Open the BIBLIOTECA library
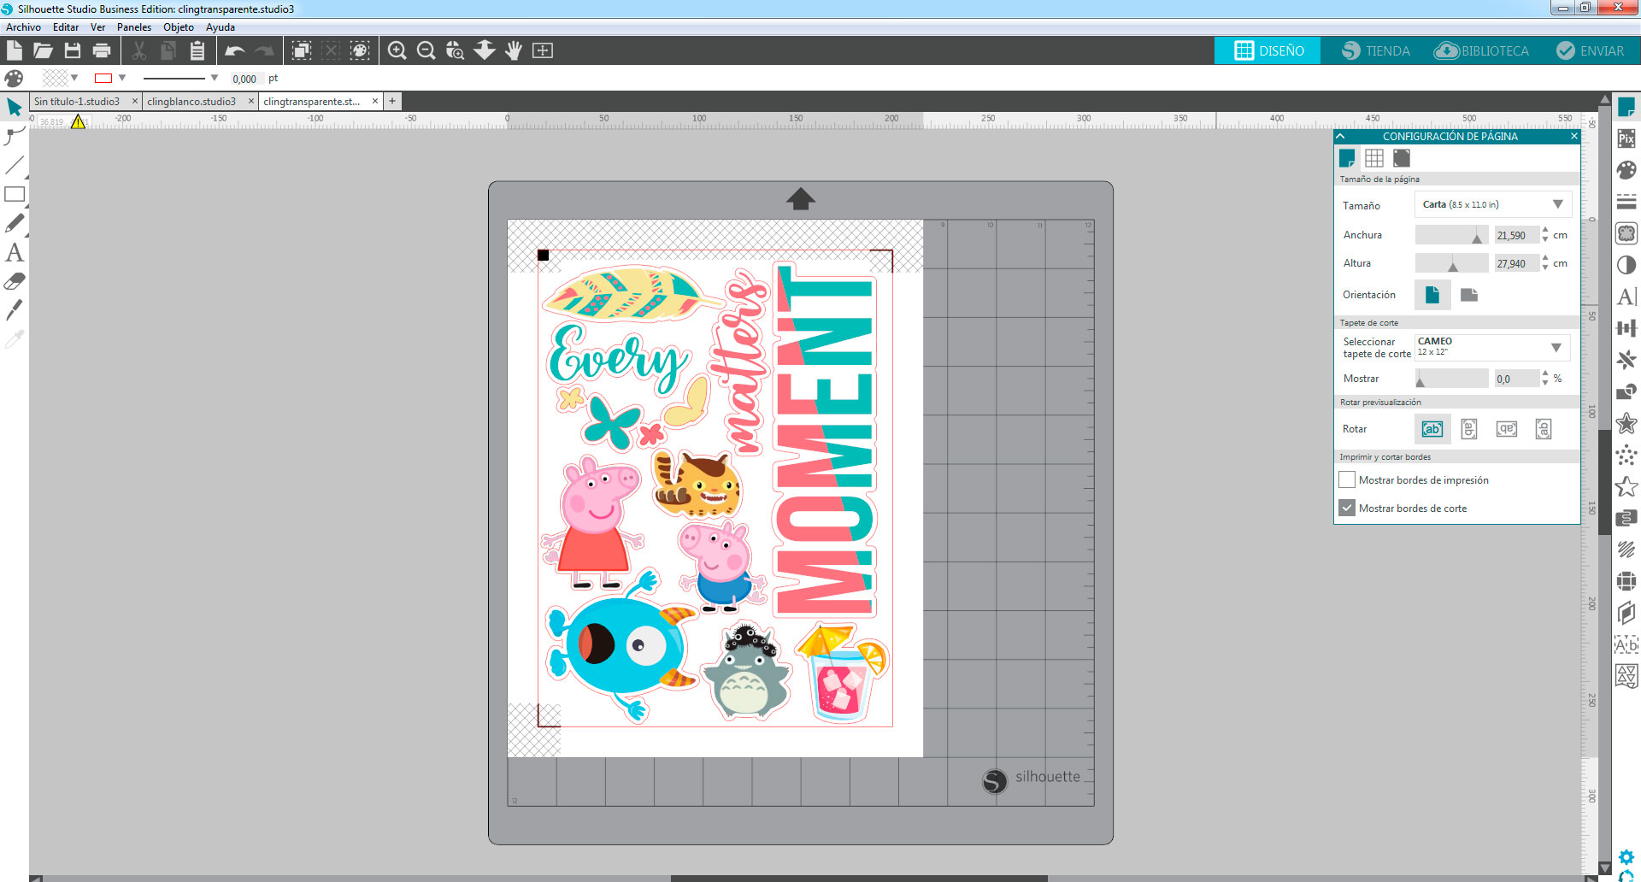1641x882 pixels. [1481, 50]
